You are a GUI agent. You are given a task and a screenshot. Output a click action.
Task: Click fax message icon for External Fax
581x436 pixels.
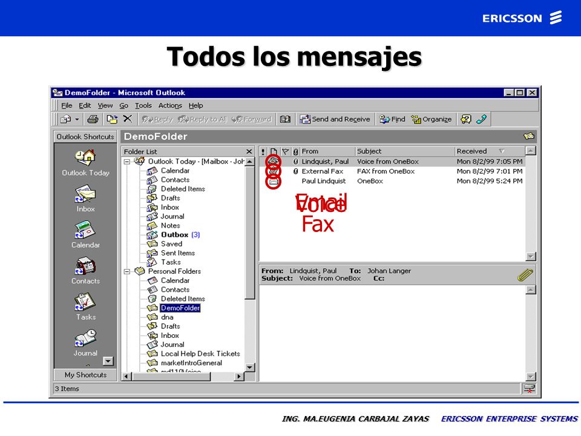[x=273, y=171]
